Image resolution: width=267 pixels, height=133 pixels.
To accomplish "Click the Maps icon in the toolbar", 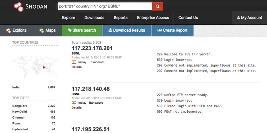I will [42, 31].
